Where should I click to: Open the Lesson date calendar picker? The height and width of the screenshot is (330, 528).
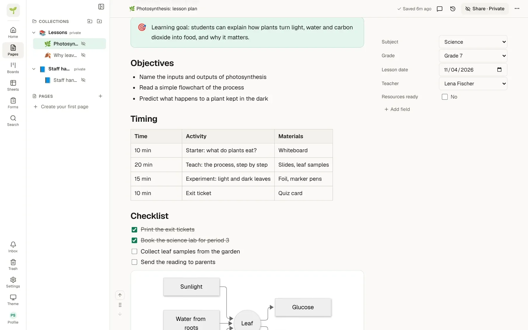tap(499, 70)
